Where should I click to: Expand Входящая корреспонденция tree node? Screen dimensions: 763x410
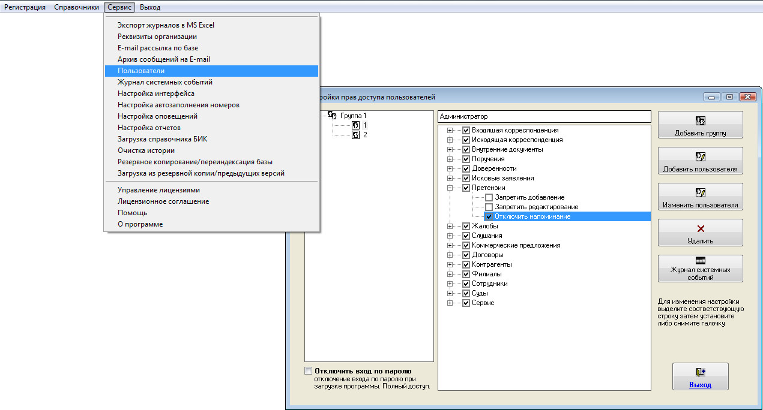click(x=450, y=130)
